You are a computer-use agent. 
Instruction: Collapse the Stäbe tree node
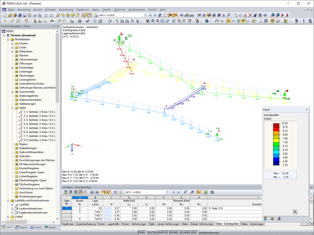click(x=12, y=108)
